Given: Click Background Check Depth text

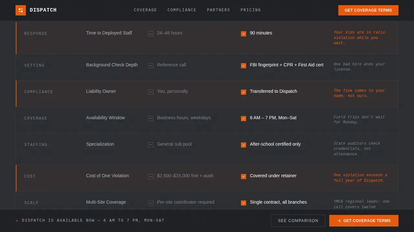Looking at the screenshot, I should [112, 65].
